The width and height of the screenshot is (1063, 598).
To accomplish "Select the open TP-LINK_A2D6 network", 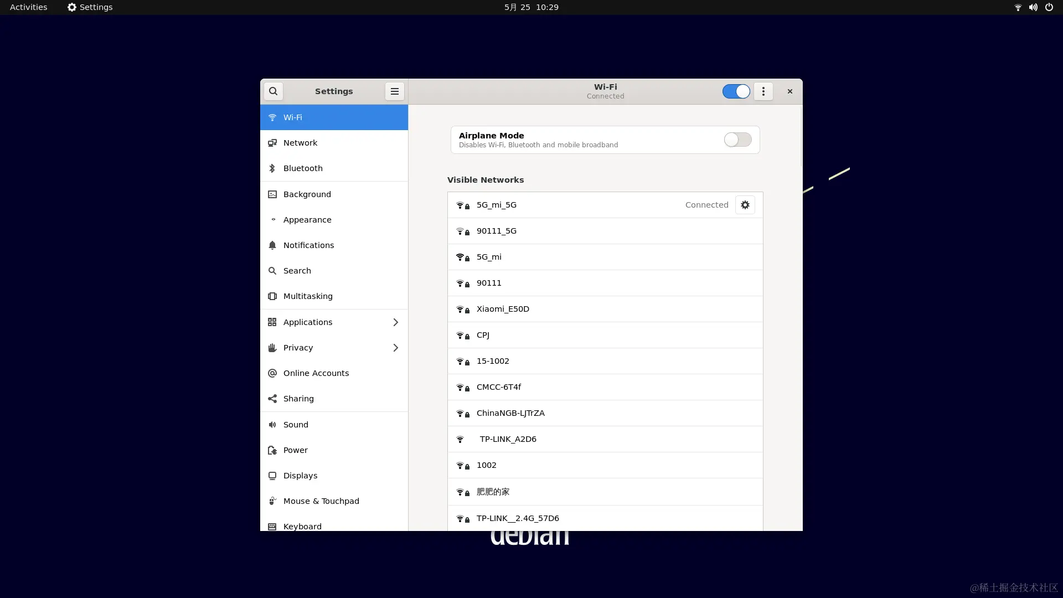I will [x=508, y=439].
